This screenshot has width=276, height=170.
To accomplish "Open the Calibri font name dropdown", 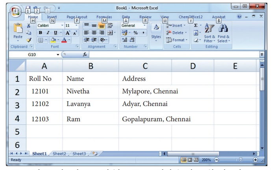I will click(x=62, y=26).
